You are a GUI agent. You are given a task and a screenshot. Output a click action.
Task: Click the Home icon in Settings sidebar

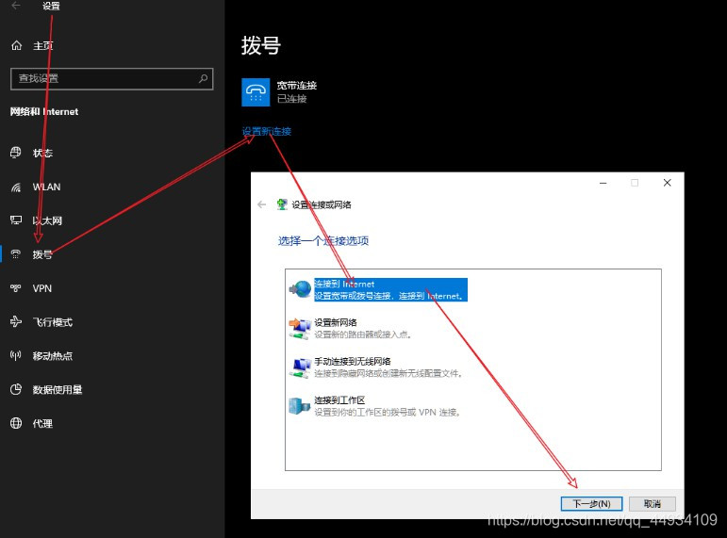click(x=17, y=45)
